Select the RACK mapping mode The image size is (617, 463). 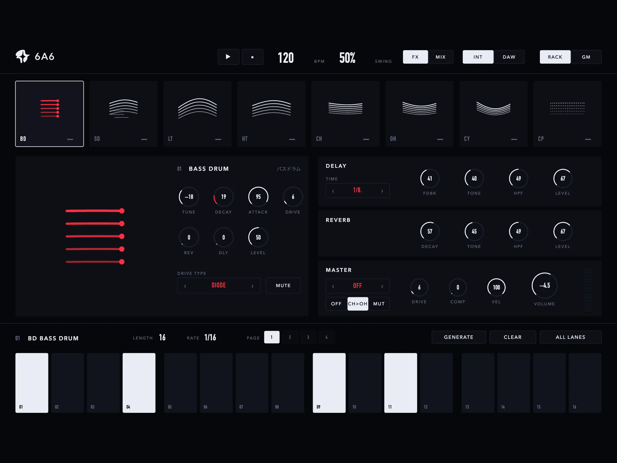(555, 57)
